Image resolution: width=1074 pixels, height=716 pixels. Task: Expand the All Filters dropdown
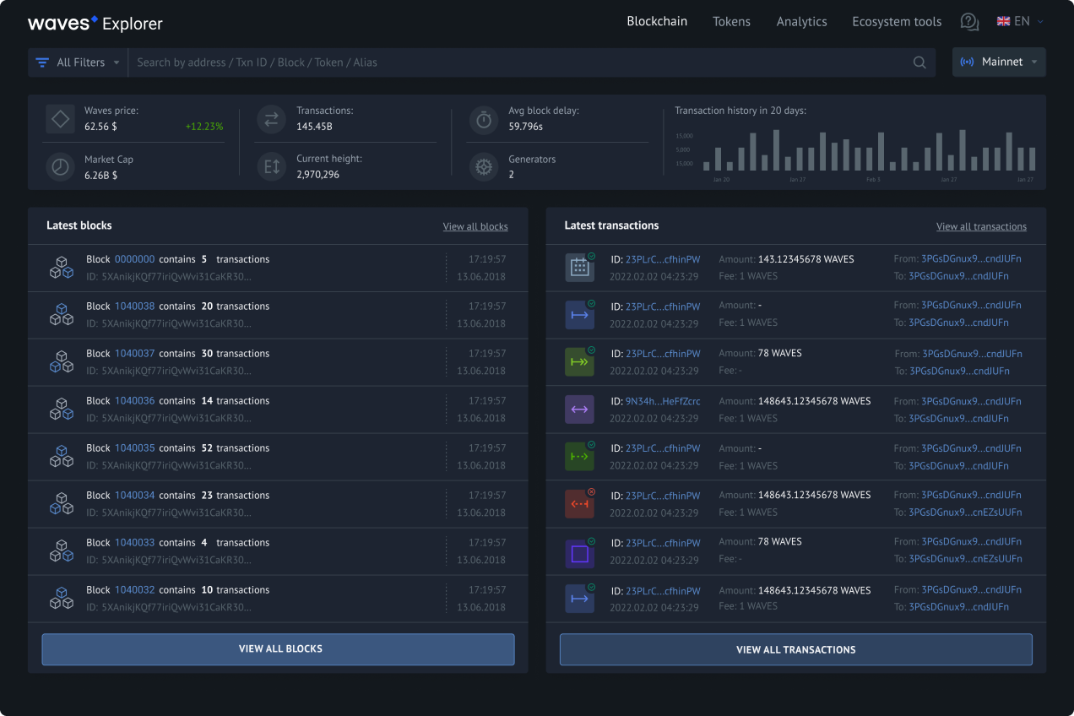[77, 62]
